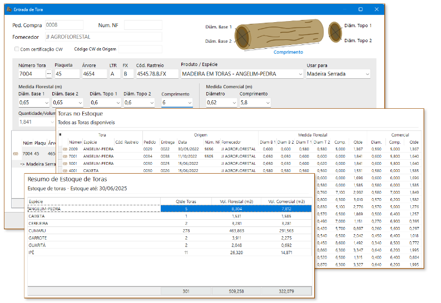The height and width of the screenshot is (303, 441).
Task: Open the Diâm. Base 1 dropdown
Action: tap(45, 103)
